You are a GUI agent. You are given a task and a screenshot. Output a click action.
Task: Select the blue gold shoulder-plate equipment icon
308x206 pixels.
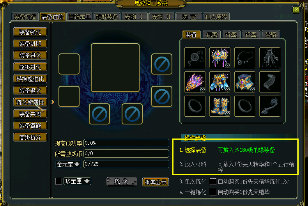(x=245, y=82)
